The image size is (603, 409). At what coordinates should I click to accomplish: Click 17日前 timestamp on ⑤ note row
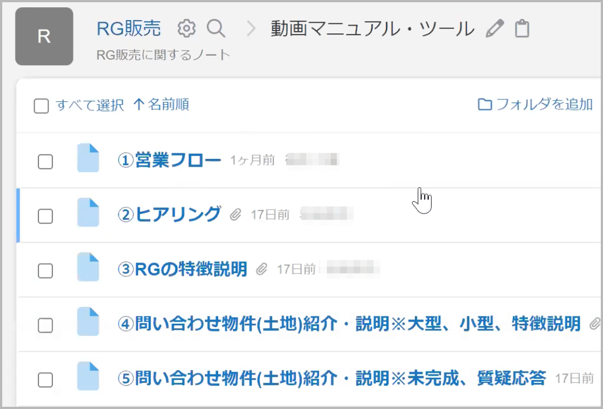click(575, 378)
